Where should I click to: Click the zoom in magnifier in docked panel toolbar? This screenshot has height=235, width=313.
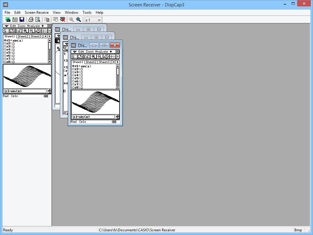click(25, 31)
